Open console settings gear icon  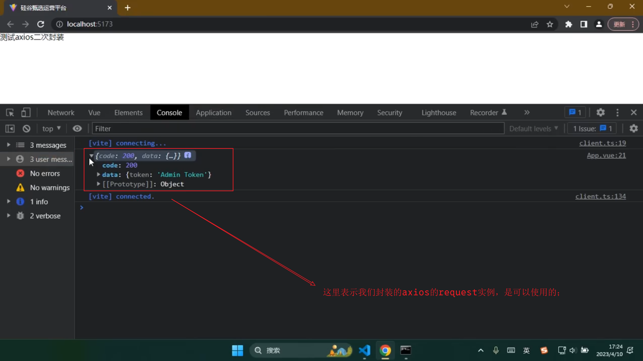634,129
